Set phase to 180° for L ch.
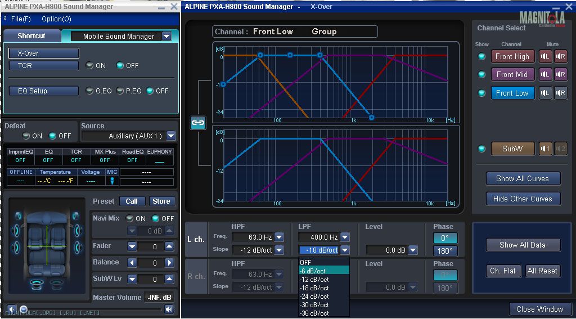This screenshot has height=319, width=576. tap(444, 251)
